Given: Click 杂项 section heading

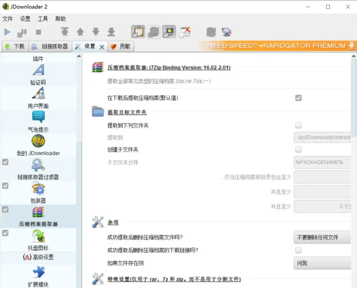Looking at the screenshot, I should pyautogui.click(x=113, y=222).
